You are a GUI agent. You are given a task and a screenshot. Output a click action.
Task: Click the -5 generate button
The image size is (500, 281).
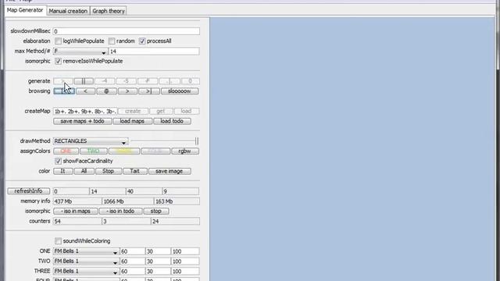(x=126, y=81)
